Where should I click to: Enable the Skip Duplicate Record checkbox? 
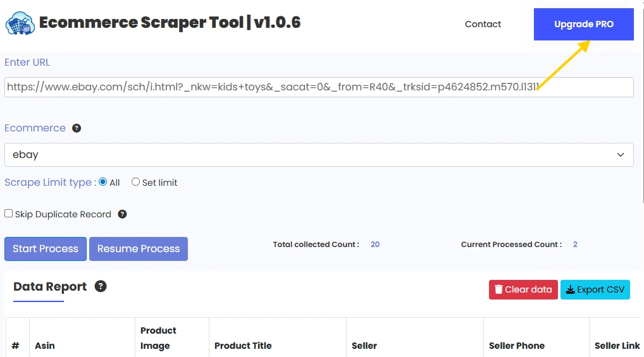[9, 214]
